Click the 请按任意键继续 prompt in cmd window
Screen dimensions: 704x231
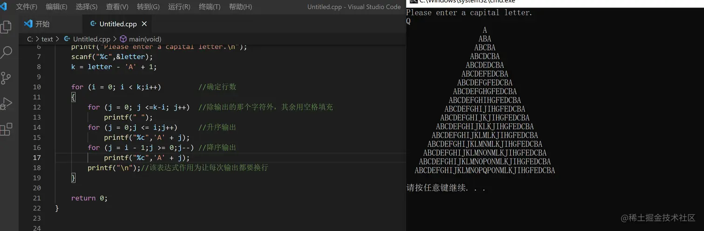coord(446,188)
